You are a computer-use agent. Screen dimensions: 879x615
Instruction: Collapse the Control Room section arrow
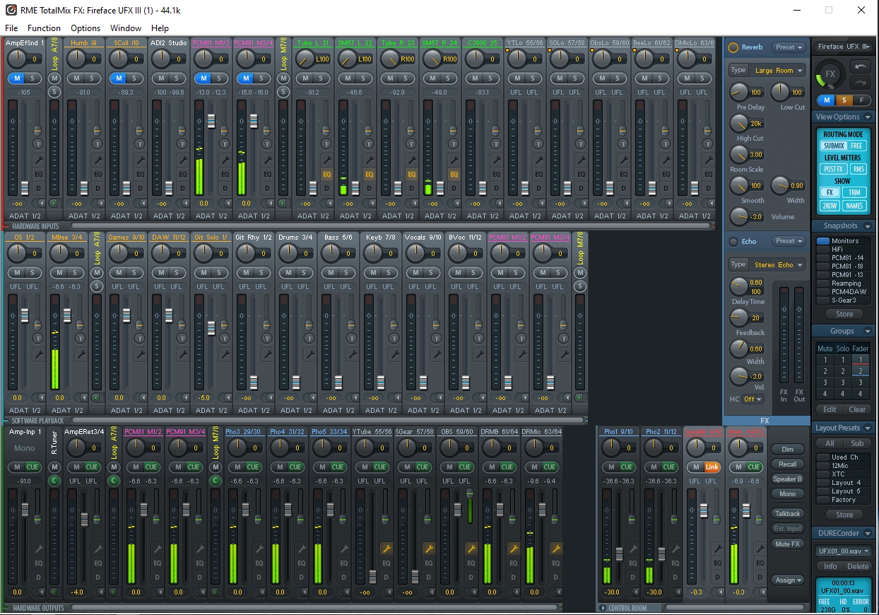pos(603,608)
